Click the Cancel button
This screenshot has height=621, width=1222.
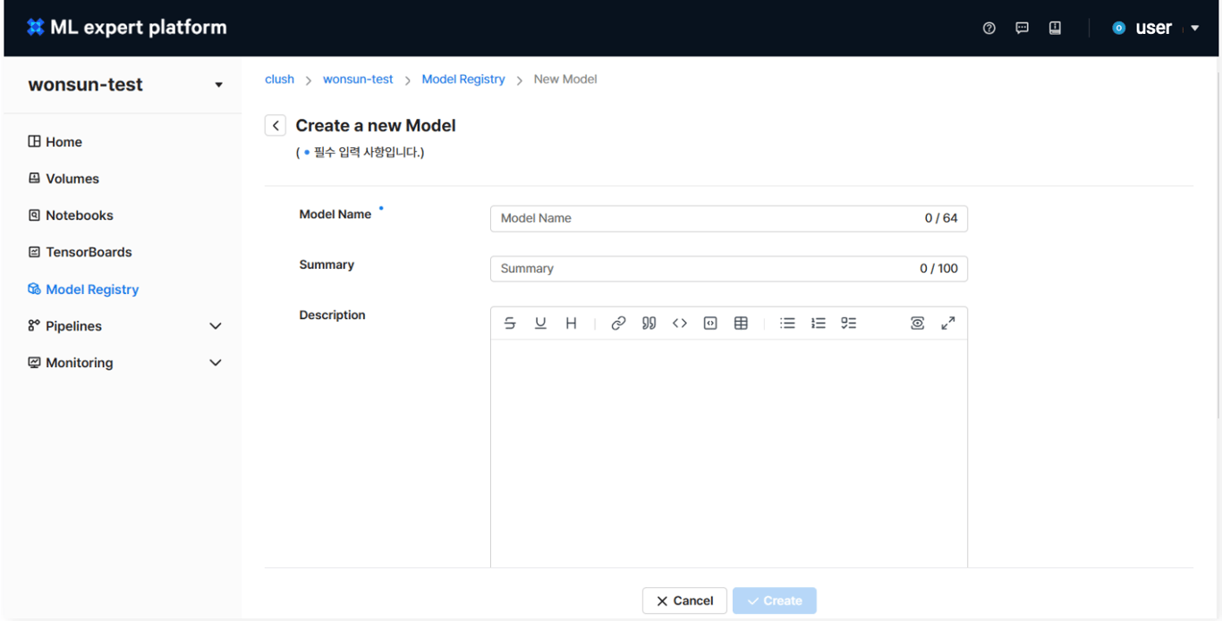[684, 600]
